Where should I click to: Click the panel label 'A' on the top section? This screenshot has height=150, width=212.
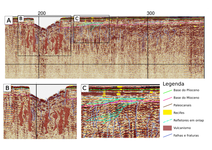click(x=9, y=20)
